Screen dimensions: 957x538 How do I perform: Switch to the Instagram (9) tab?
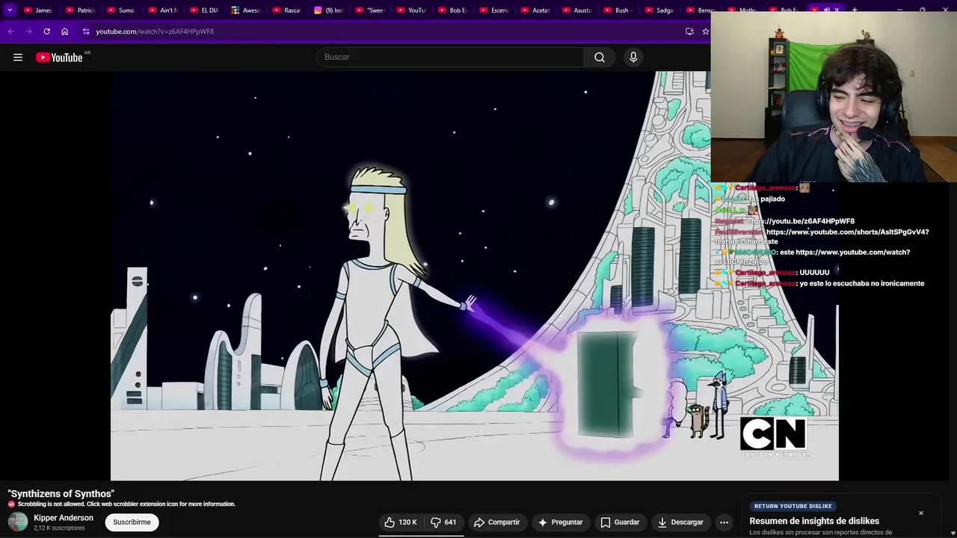click(328, 10)
